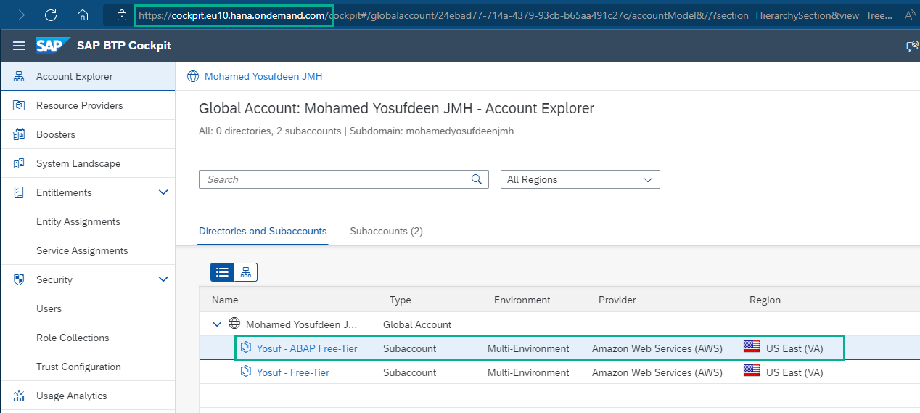Click the System Landscape sidebar icon

[x=19, y=163]
